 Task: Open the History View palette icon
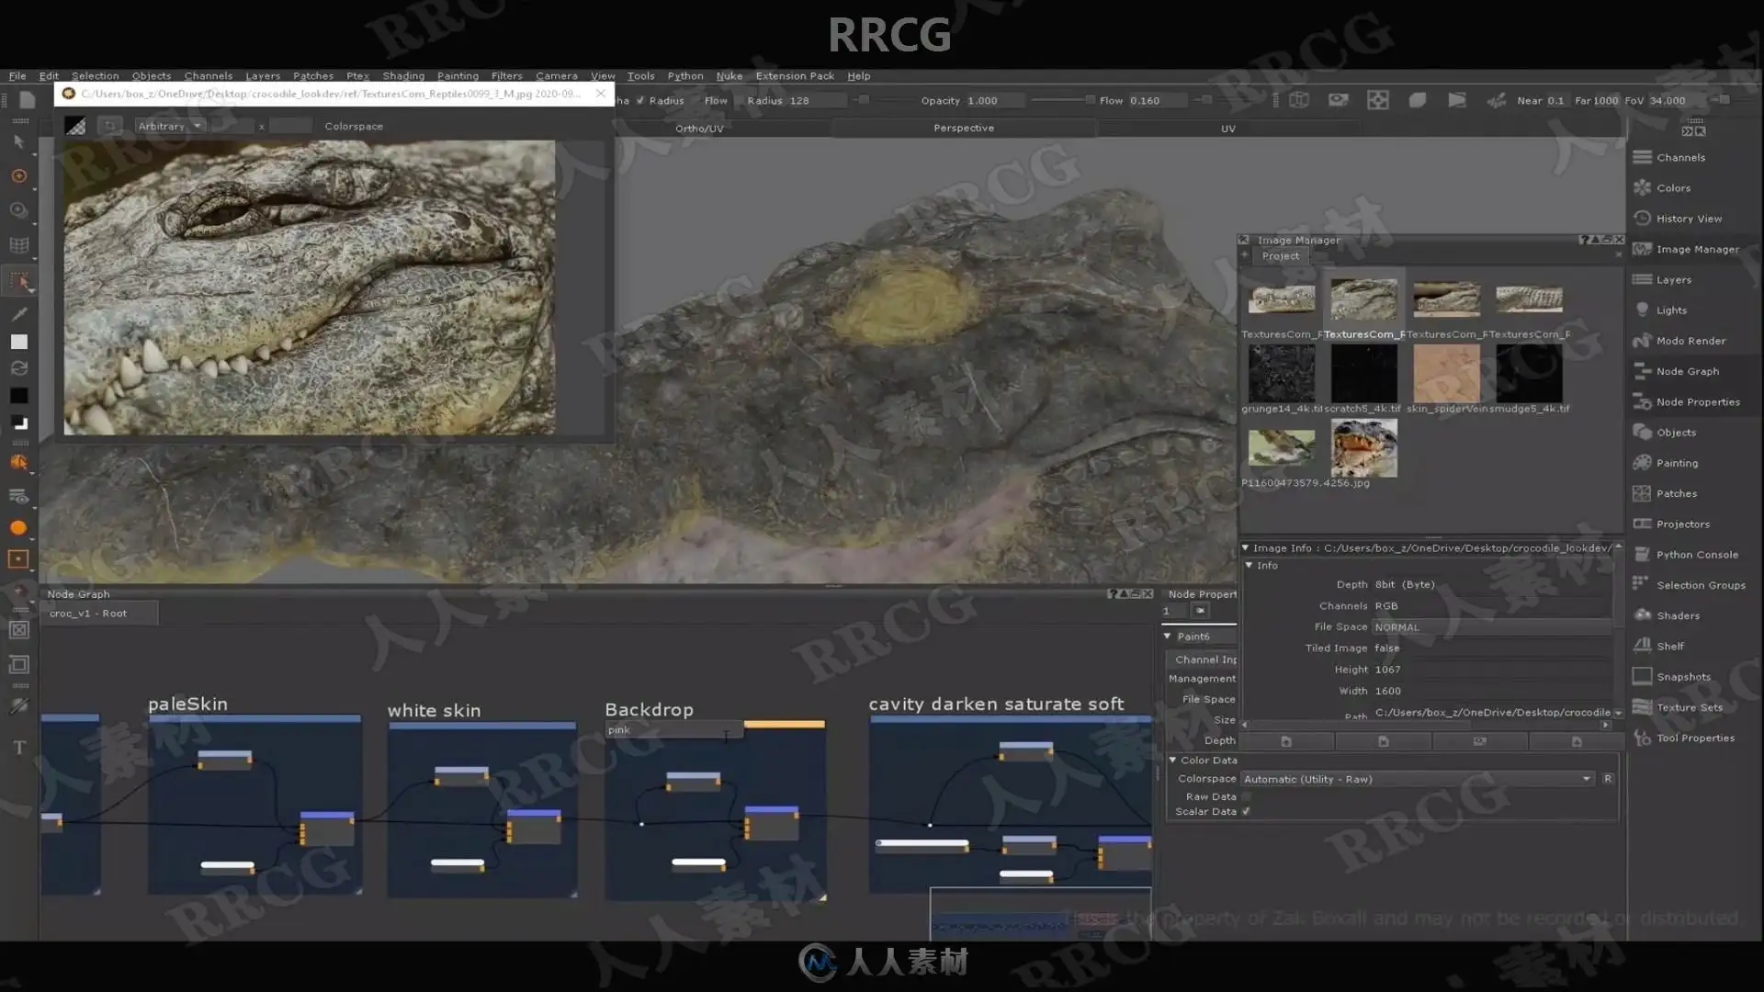(1643, 218)
